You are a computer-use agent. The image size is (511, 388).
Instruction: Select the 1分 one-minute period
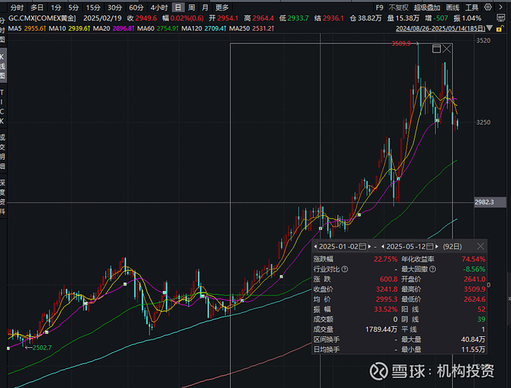(56, 7)
